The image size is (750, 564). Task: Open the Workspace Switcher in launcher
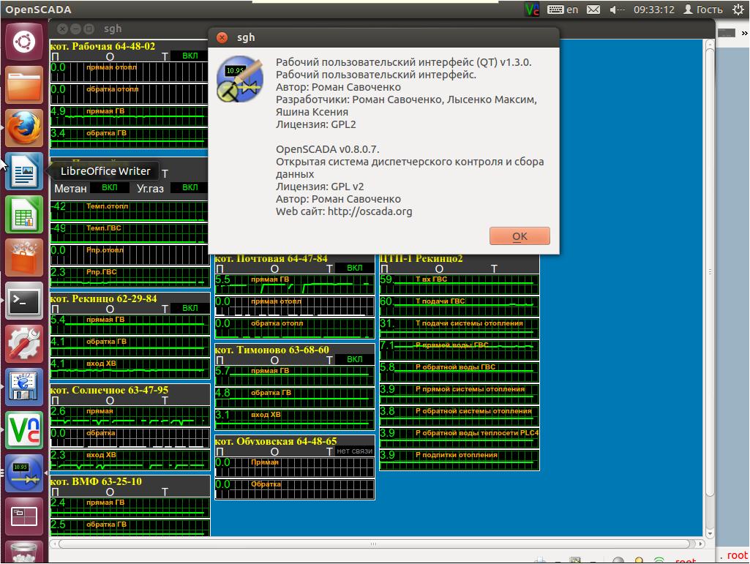[24, 516]
